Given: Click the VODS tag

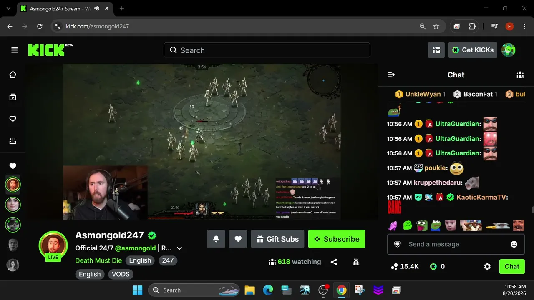Looking at the screenshot, I should click(121, 274).
